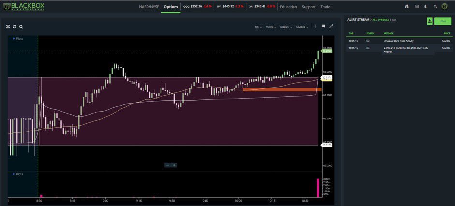Open the mail envelope icon
455x206 pixels.
coord(417,6)
